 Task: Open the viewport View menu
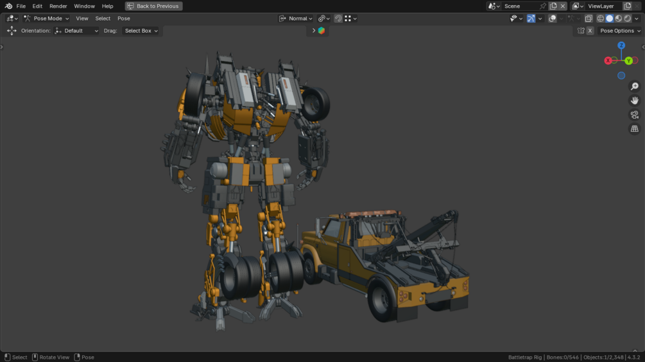(x=82, y=19)
